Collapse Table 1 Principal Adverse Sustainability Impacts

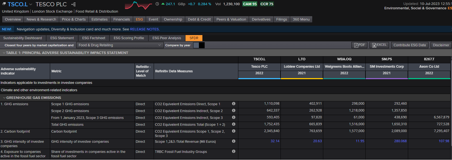(4, 53)
